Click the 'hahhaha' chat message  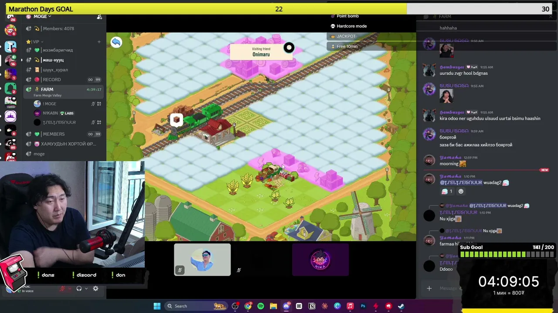[x=448, y=28]
